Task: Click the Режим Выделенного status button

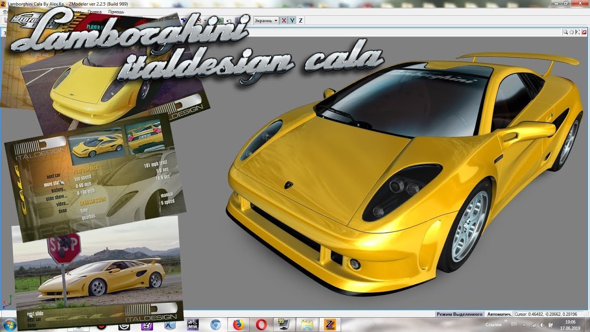Action: [460, 314]
